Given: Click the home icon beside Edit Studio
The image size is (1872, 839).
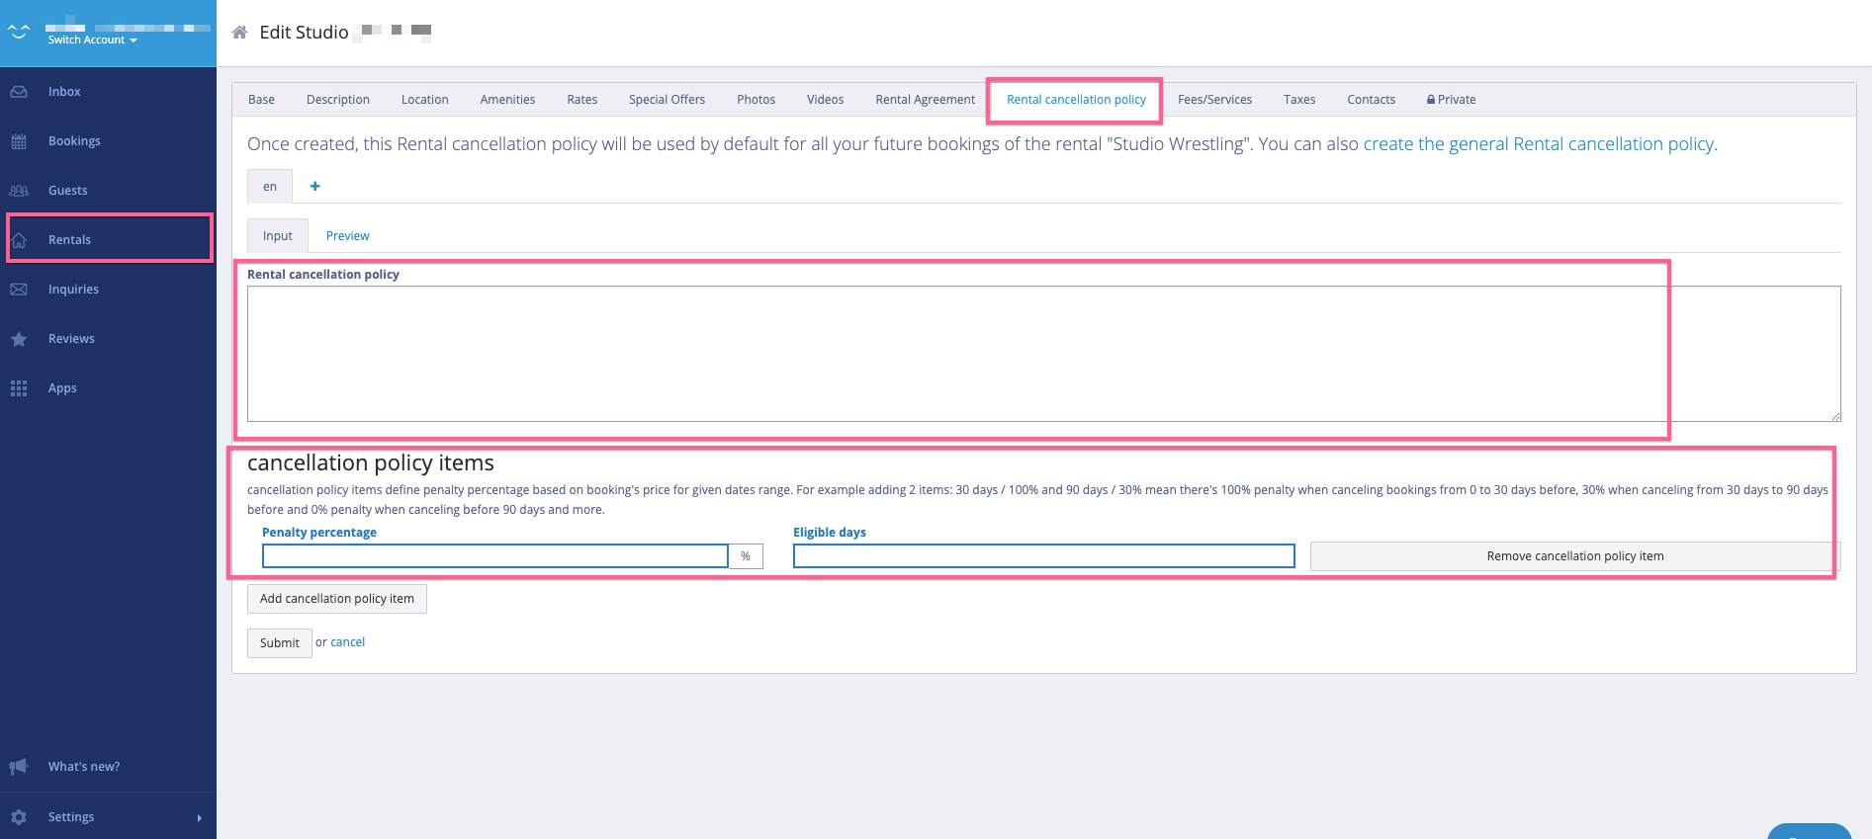Looking at the screenshot, I should point(239,33).
